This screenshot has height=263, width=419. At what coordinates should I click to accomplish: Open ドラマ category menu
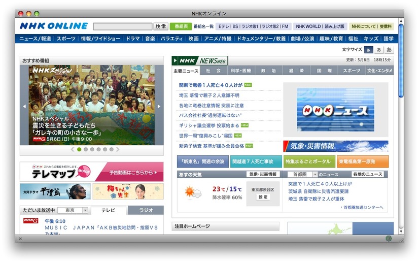(133, 39)
